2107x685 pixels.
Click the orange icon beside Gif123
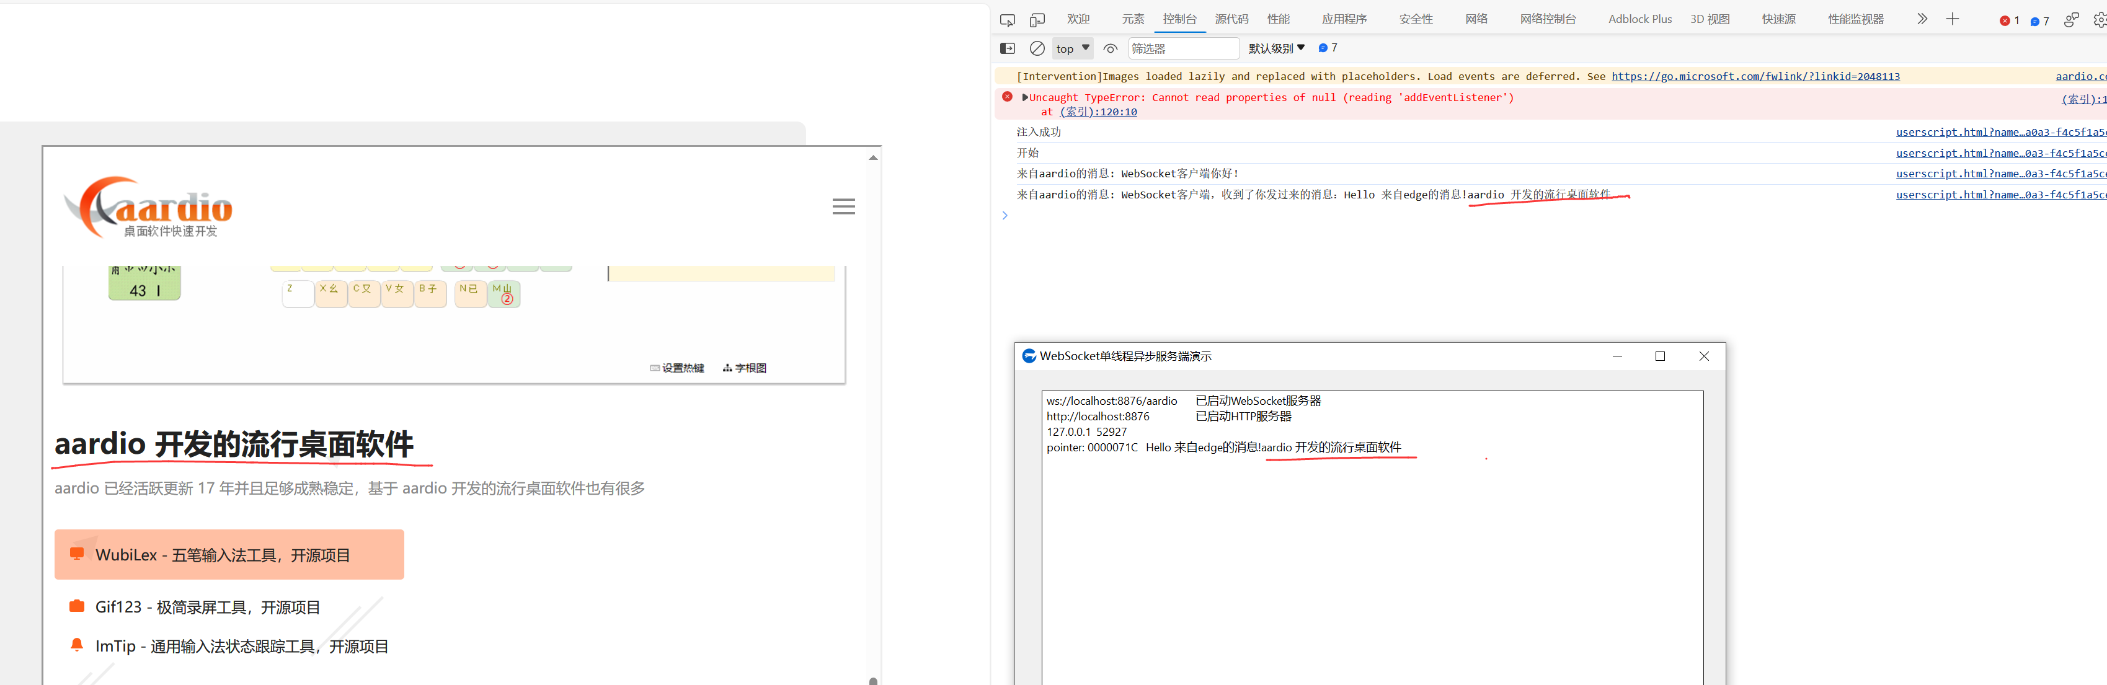click(x=77, y=606)
